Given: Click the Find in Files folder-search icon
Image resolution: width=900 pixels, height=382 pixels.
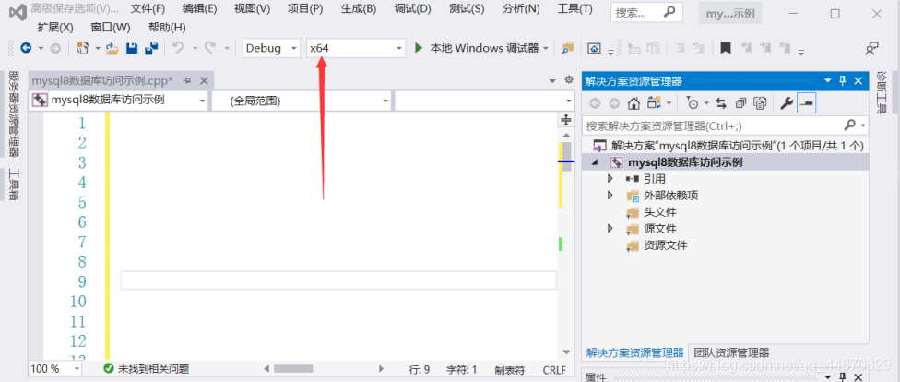Looking at the screenshot, I should (568, 49).
